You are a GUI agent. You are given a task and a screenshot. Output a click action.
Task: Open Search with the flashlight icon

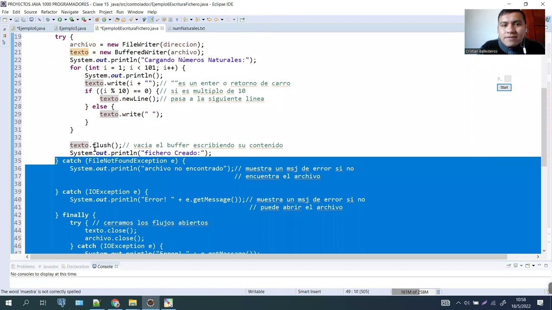point(131,19)
